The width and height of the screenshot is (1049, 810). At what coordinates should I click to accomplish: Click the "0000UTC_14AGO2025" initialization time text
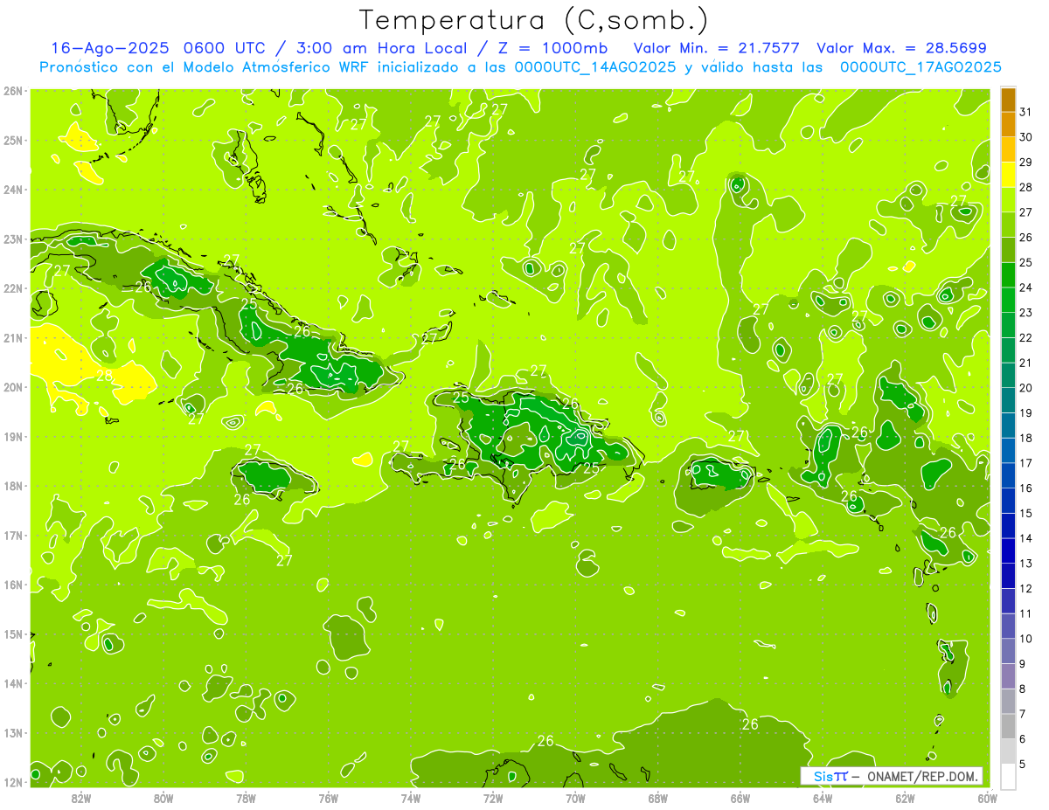(x=595, y=67)
